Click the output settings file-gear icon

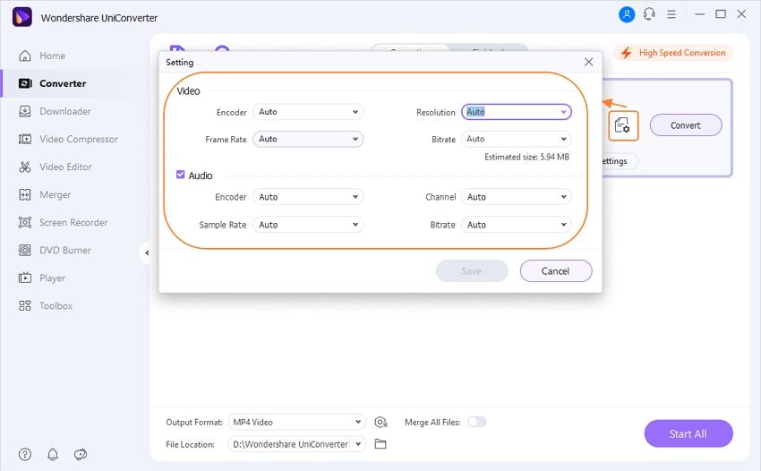click(623, 125)
